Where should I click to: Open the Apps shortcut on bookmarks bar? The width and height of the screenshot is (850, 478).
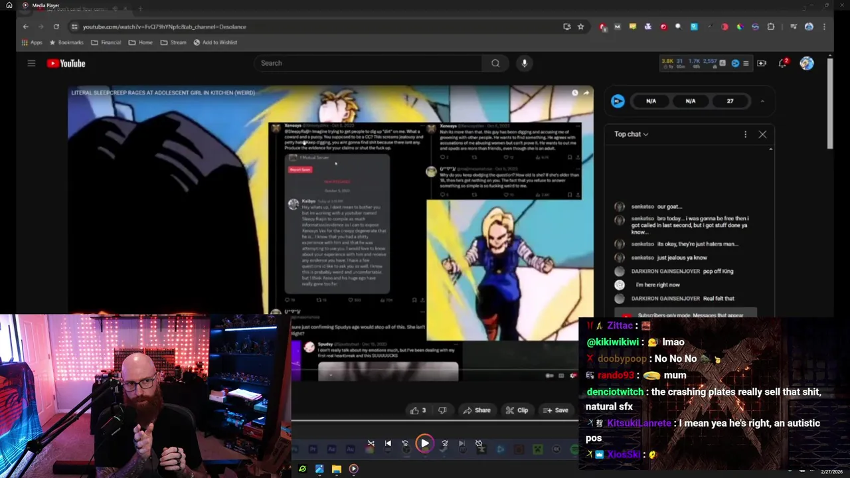point(32,42)
